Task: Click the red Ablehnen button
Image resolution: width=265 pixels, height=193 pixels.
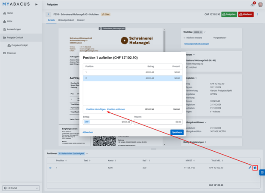Action: click(x=246, y=14)
